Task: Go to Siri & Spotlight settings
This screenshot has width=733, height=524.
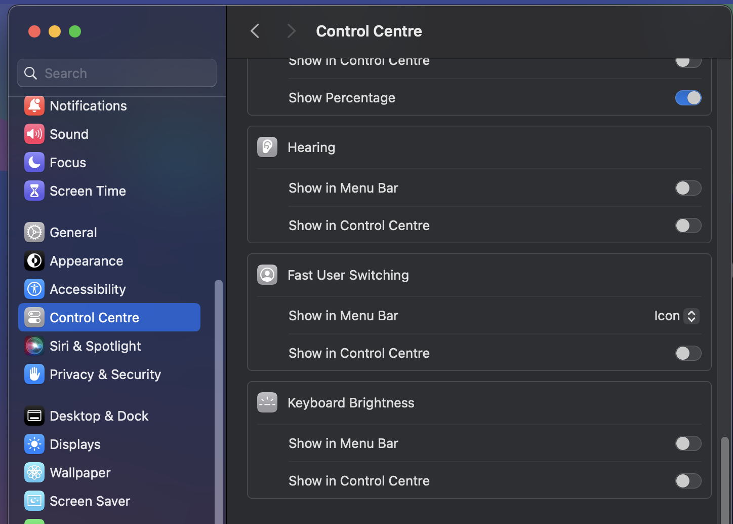Action: (109, 346)
